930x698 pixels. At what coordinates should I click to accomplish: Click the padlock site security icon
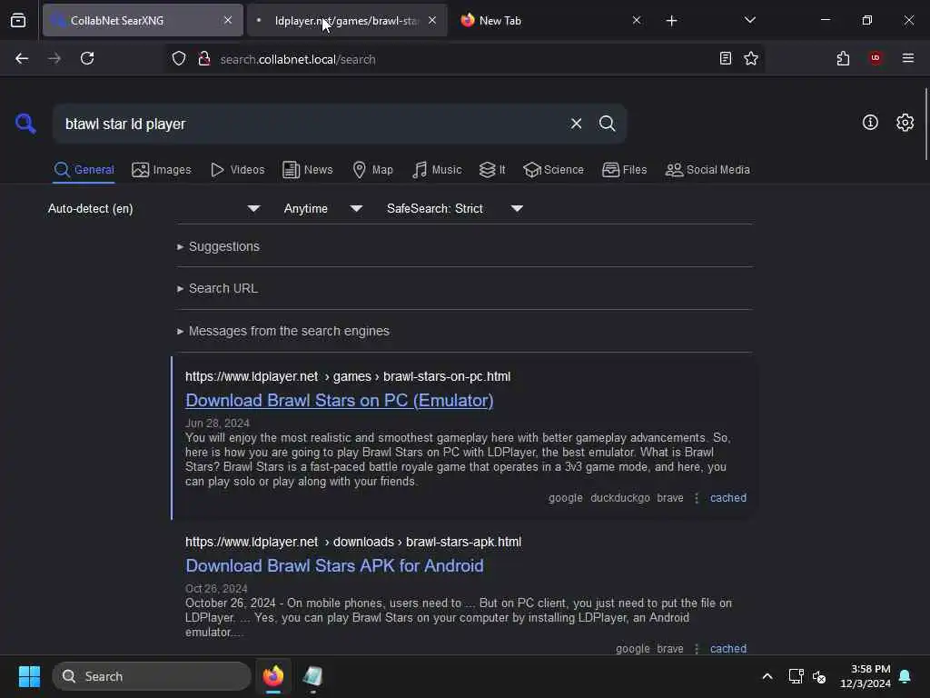[x=204, y=58]
